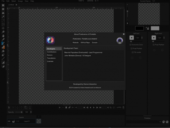Image resolution: width=170 pixels, height=128 pixels.
Task: Open the Image menu
Action: pyautogui.click(x=20, y=1)
